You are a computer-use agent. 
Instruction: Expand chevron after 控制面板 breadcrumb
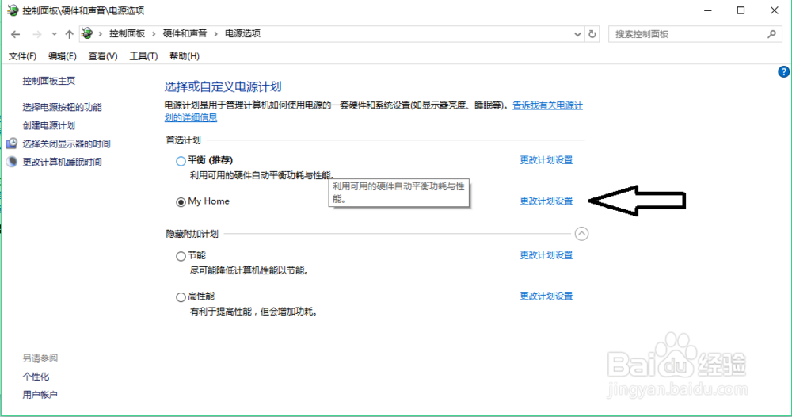154,34
